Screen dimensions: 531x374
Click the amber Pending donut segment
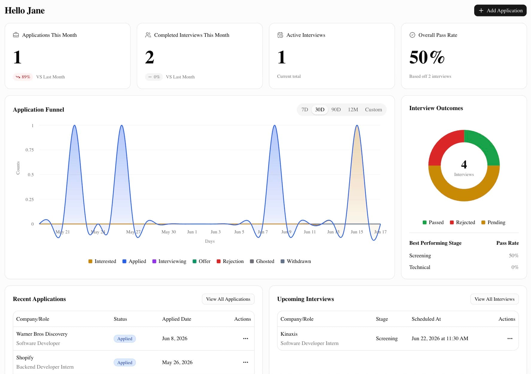(x=464, y=195)
